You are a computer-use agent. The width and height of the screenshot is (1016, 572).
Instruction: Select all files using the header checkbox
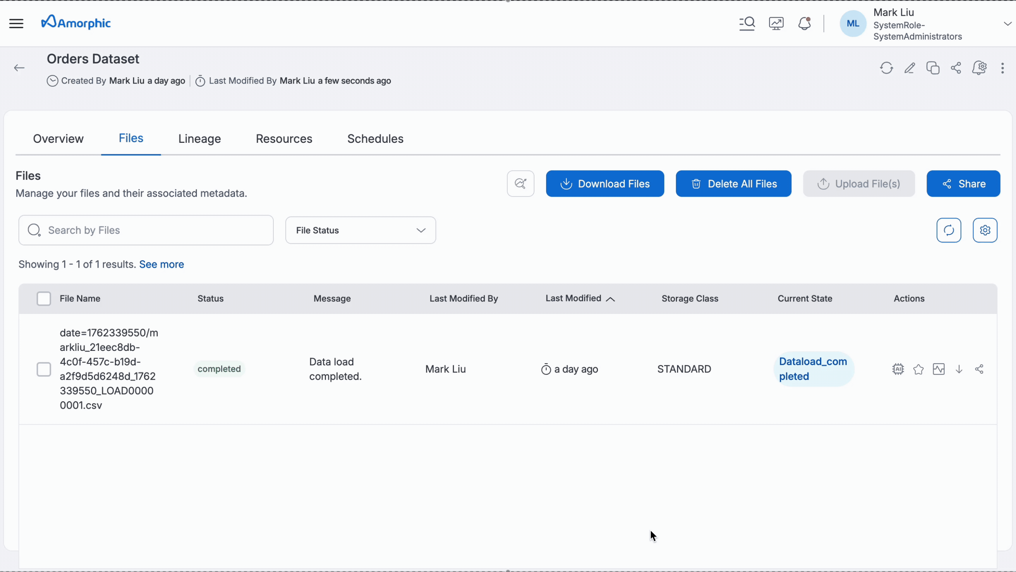coord(44,298)
